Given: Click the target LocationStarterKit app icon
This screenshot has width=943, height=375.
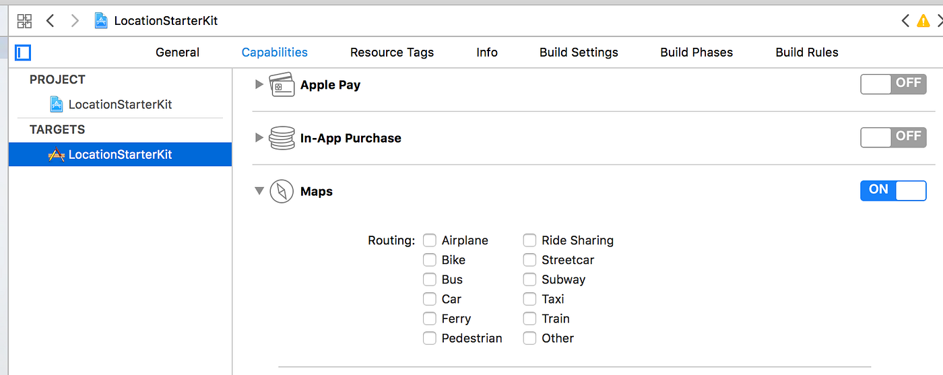Looking at the screenshot, I should 57,154.
